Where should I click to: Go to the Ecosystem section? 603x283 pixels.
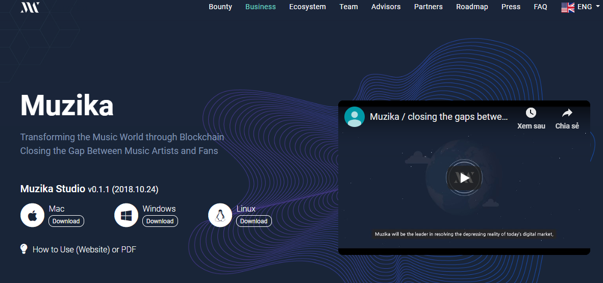(307, 7)
